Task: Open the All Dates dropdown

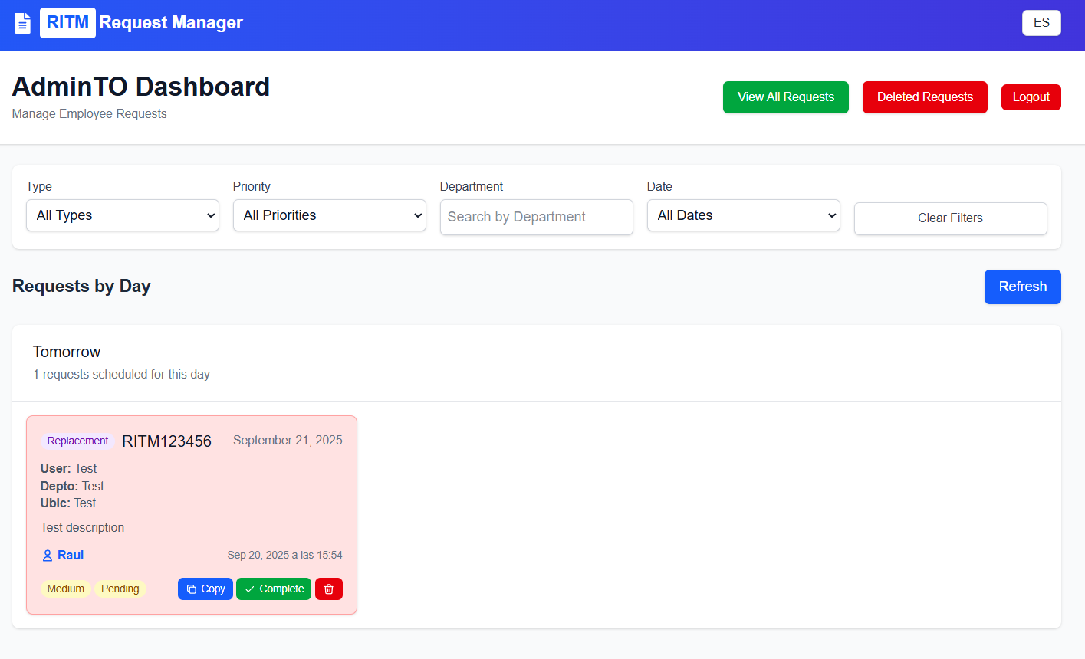Action: [x=744, y=215]
